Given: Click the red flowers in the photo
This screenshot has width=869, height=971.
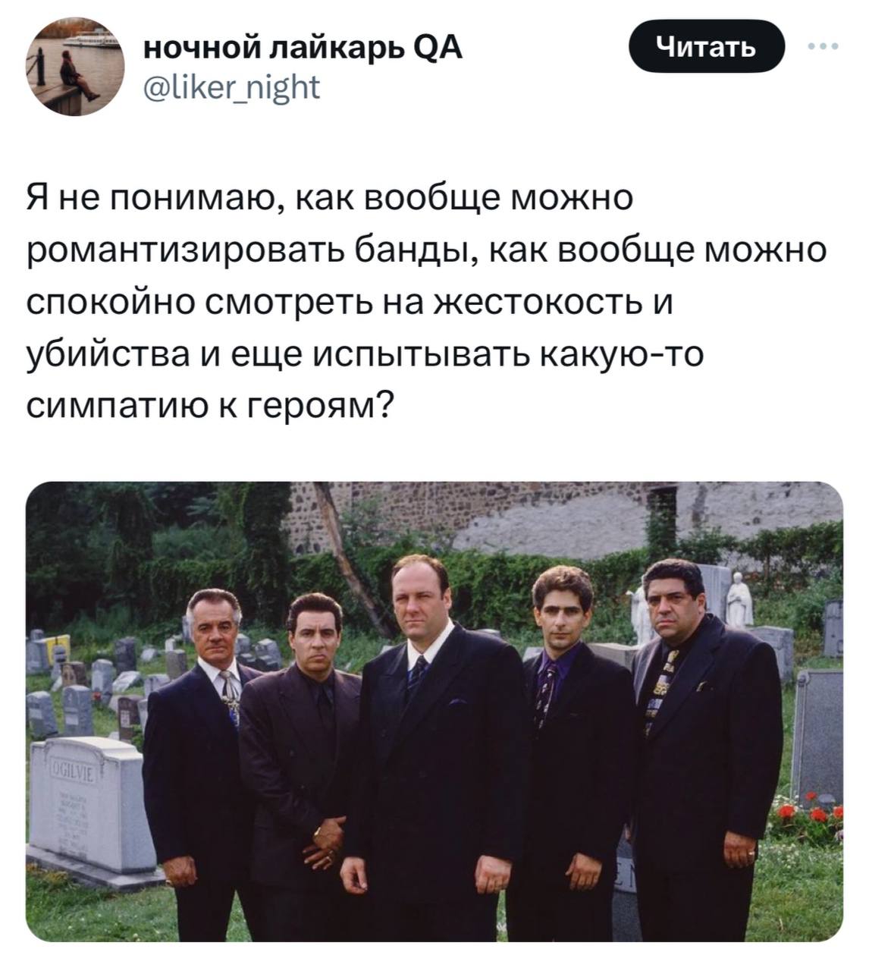Looking at the screenshot, I should pyautogui.click(x=811, y=817).
